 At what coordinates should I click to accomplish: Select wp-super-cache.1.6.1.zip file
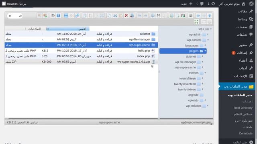[x=81, y=62]
